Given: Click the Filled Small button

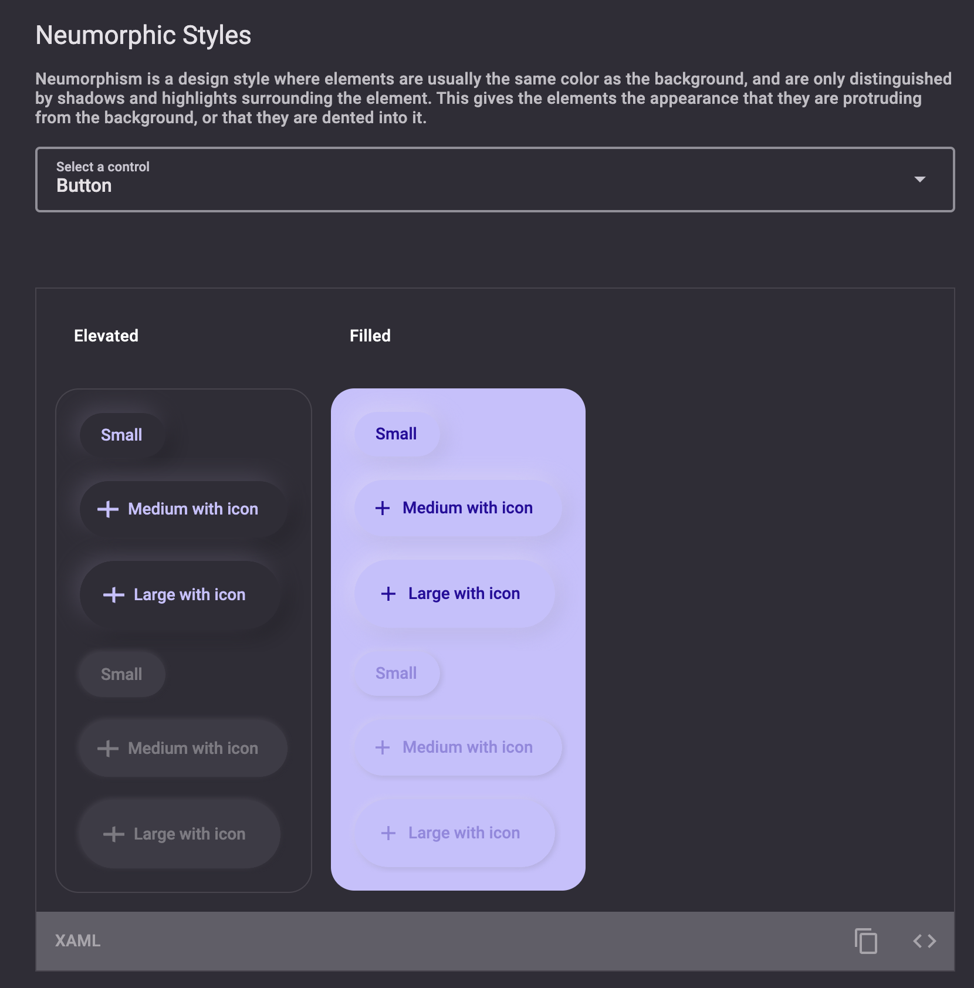Looking at the screenshot, I should click(397, 434).
